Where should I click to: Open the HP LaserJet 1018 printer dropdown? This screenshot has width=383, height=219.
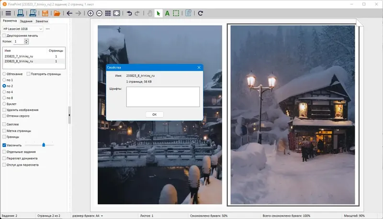(23, 29)
